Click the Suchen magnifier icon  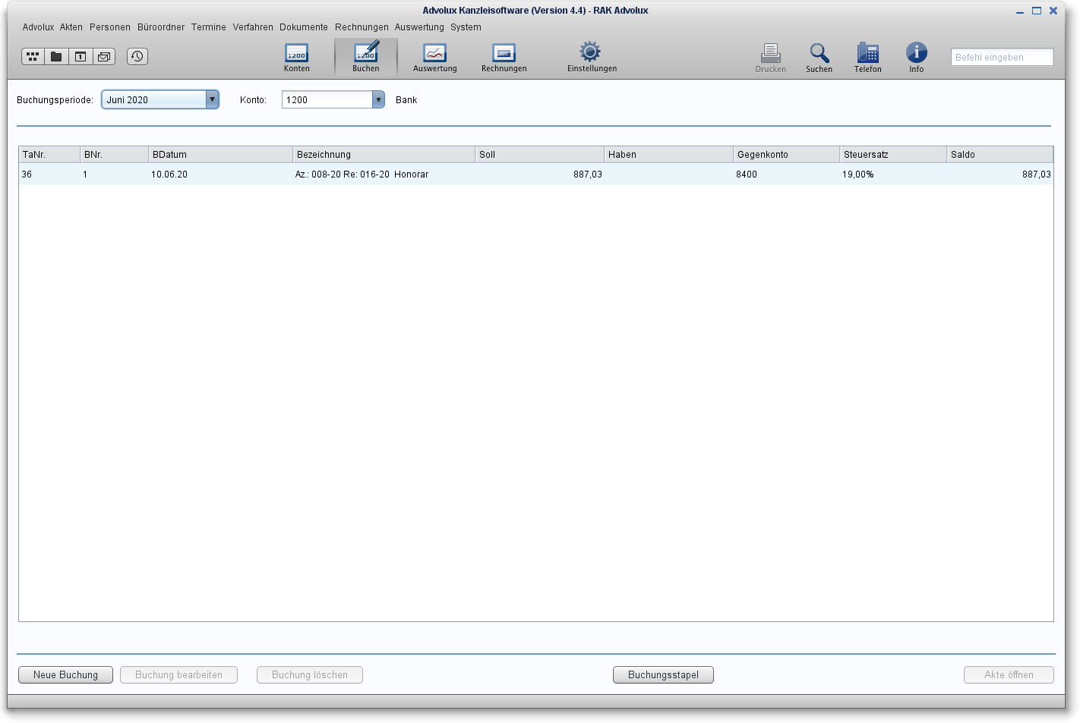(x=819, y=58)
